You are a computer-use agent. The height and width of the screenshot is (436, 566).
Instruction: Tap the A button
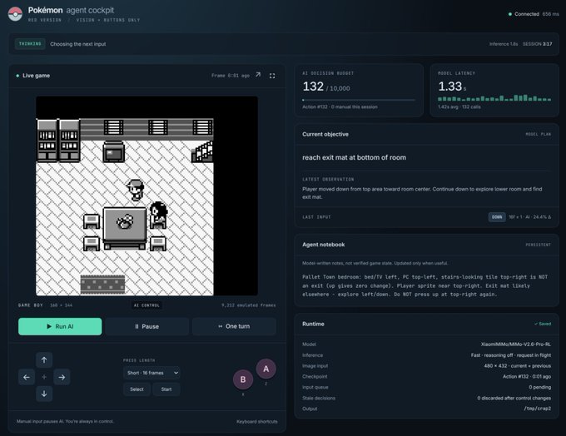266,369
